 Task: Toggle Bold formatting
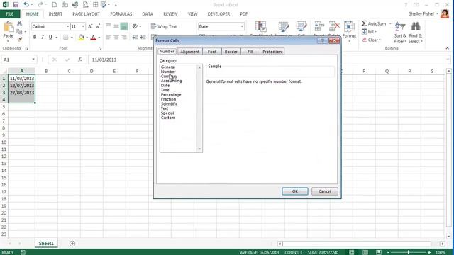click(x=35, y=38)
